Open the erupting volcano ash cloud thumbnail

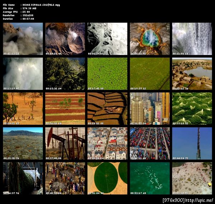click(23, 39)
